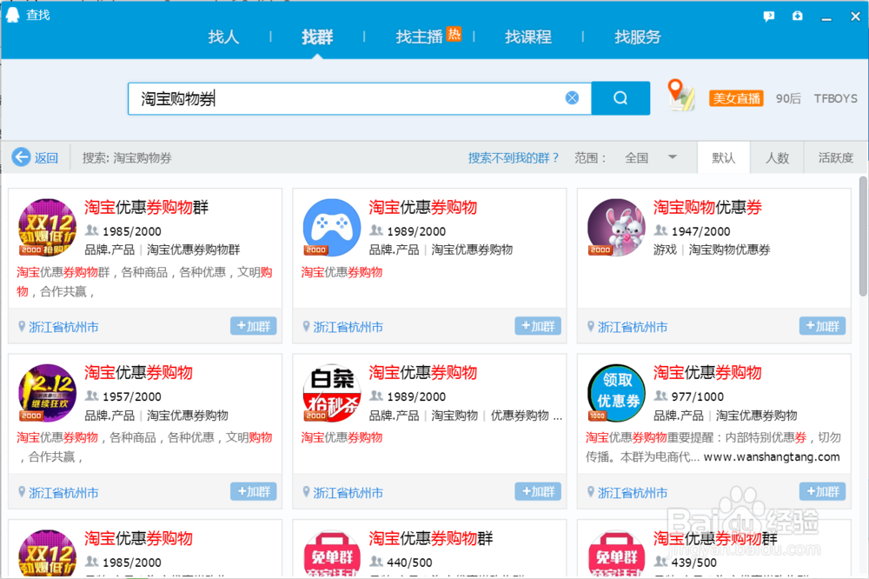Sort results by 默认
Image resolution: width=869 pixels, height=579 pixels.
pos(723,157)
